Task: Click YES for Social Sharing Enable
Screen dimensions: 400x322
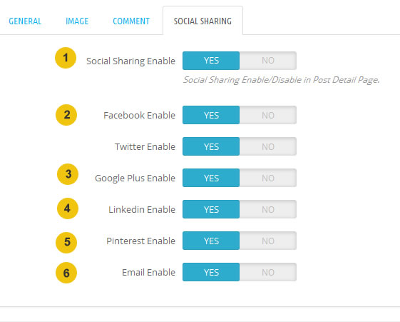Action: click(211, 61)
